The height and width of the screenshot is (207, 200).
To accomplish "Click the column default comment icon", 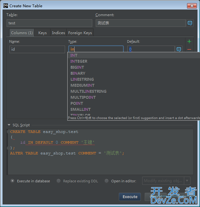I will (179, 49).
